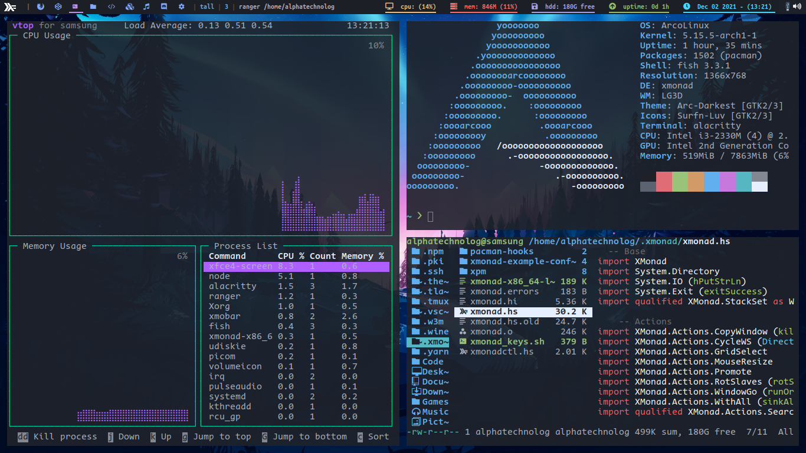
Task: Click the Haskell icon beside xmonadctl.hs
Action: tap(464, 352)
